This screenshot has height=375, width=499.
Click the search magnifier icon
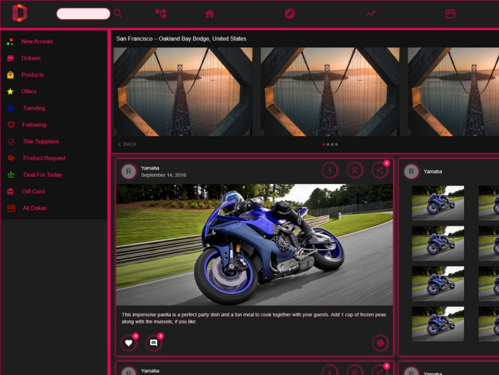(118, 13)
